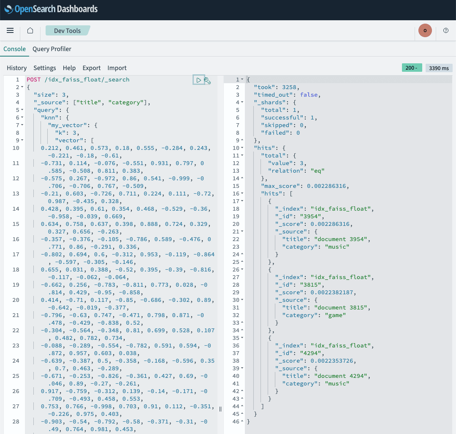Collapse "_source" fold at response line 39
The image size is (456, 434).
(242, 368)
